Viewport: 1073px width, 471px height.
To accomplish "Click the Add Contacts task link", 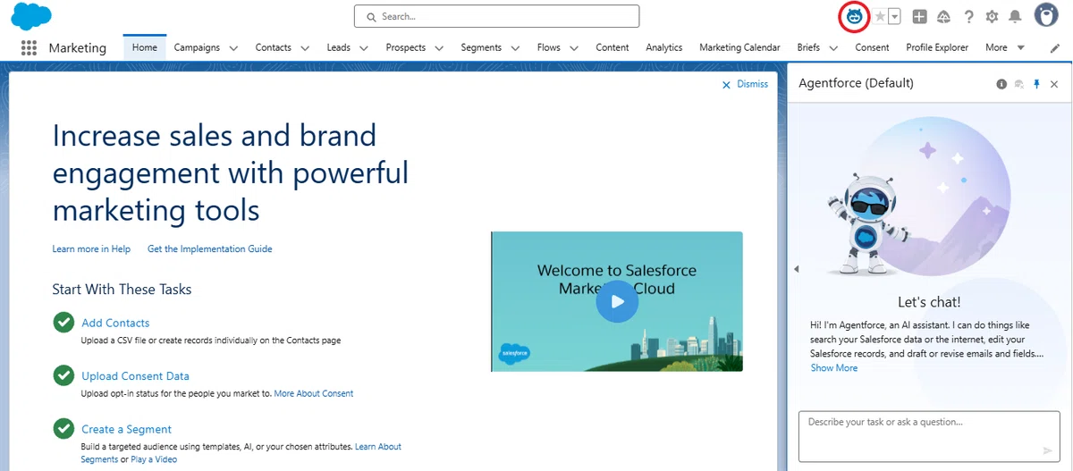I will point(115,323).
